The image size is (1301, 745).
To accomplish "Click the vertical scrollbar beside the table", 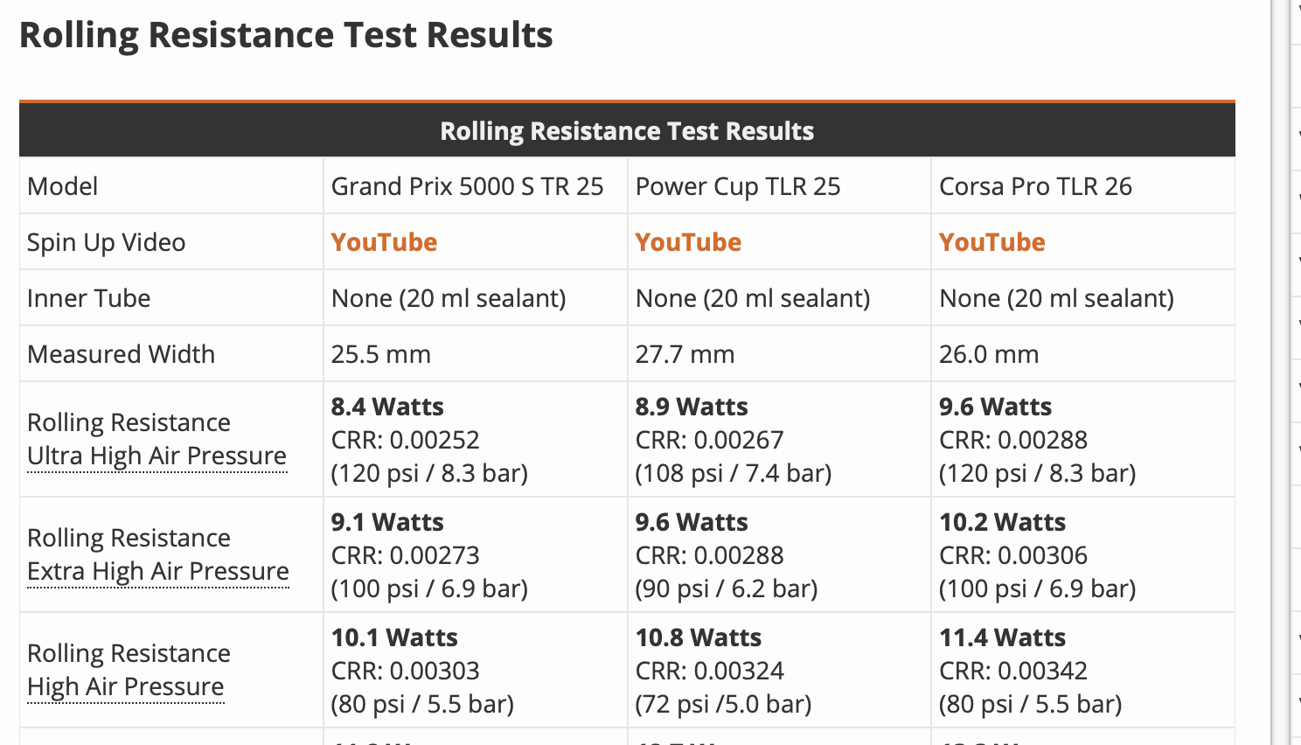I will click(1280, 372).
